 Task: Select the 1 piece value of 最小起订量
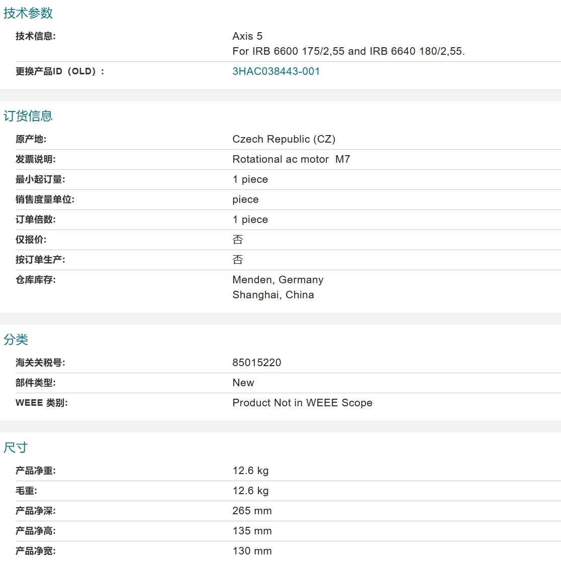tap(250, 179)
